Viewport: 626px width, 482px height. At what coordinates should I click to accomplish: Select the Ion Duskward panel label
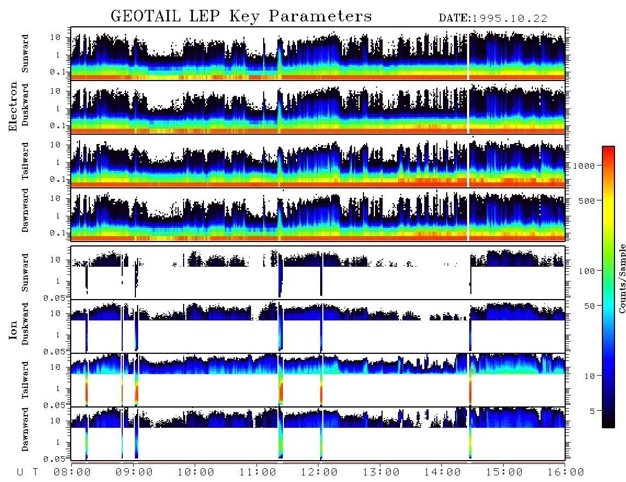pyautogui.click(x=25, y=324)
